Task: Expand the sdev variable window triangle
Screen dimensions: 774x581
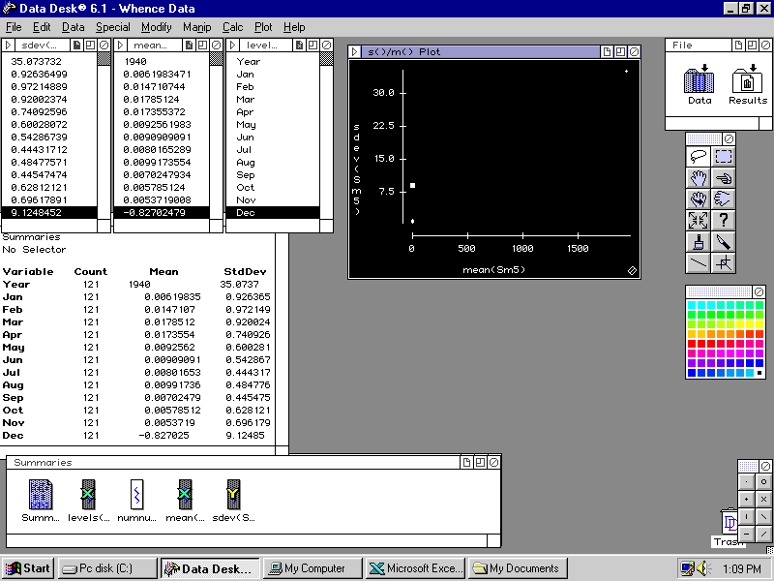Action: click(8, 45)
